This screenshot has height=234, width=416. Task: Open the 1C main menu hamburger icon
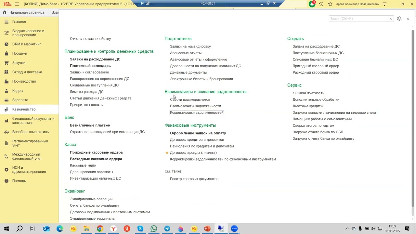click(17, 4)
